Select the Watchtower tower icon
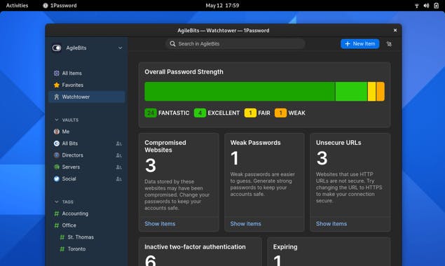Screen dimensions: 445x266 57,97
